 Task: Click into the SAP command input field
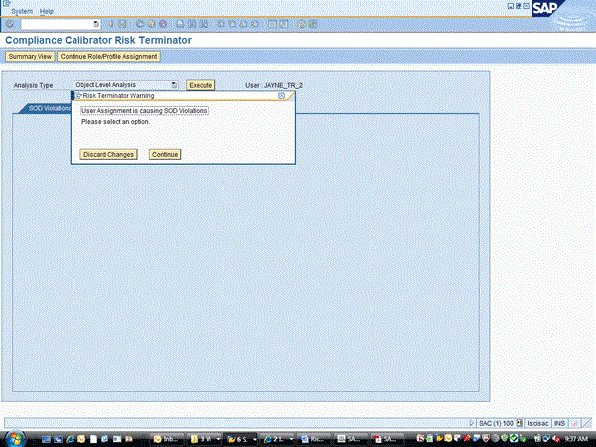(55, 23)
